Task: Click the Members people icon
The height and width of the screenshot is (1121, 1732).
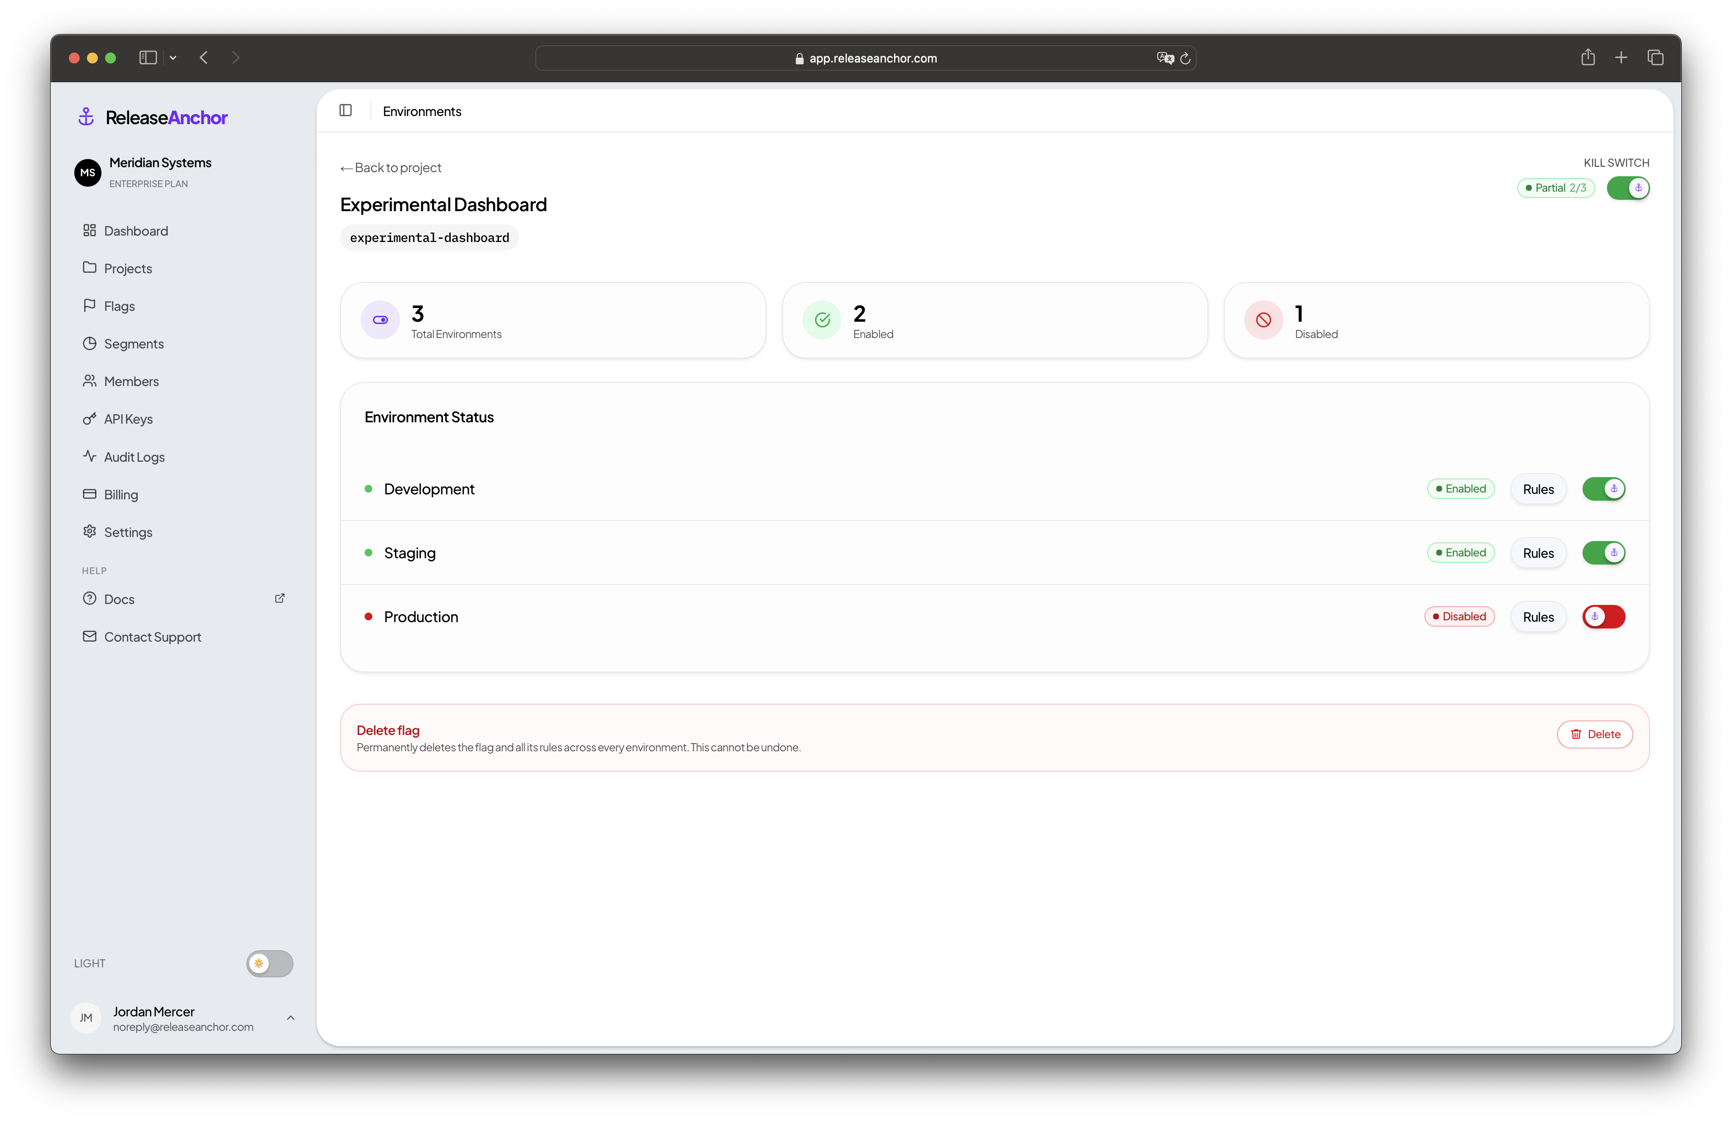Action: tap(90, 381)
